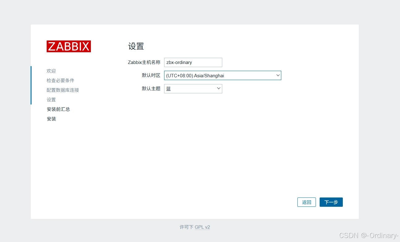The image size is (400, 242).
Task: Go to the 欢迎 step
Action: pyautogui.click(x=51, y=71)
